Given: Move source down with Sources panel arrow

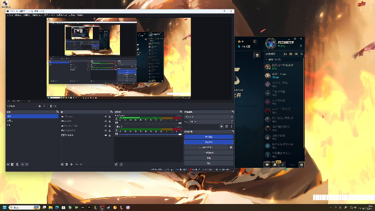Looking at the screenshot, I should pos(81,165).
